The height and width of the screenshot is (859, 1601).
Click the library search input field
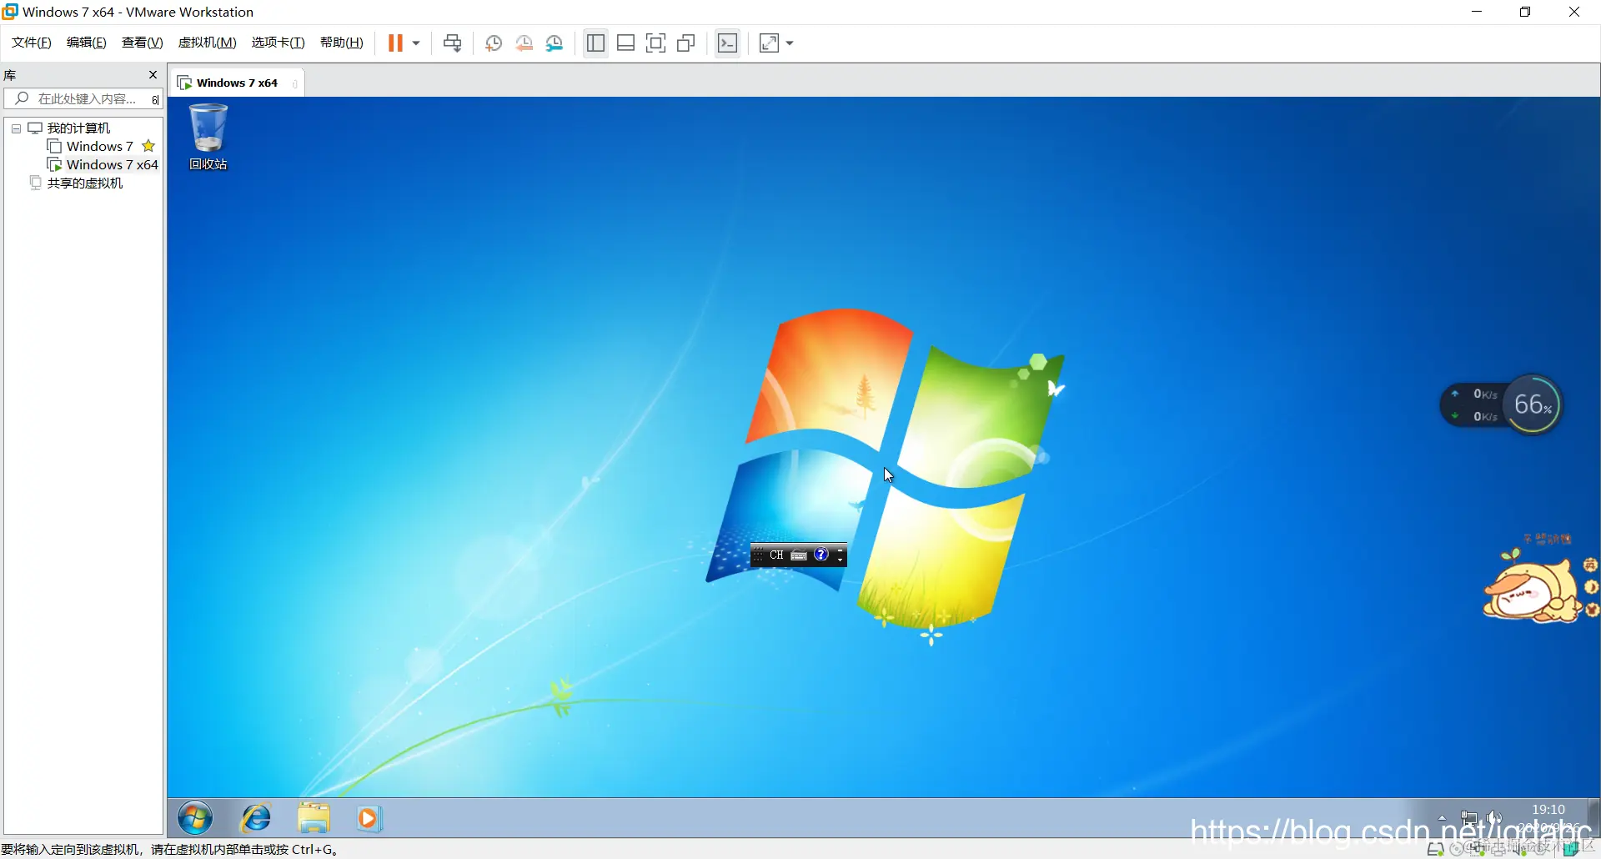(83, 99)
